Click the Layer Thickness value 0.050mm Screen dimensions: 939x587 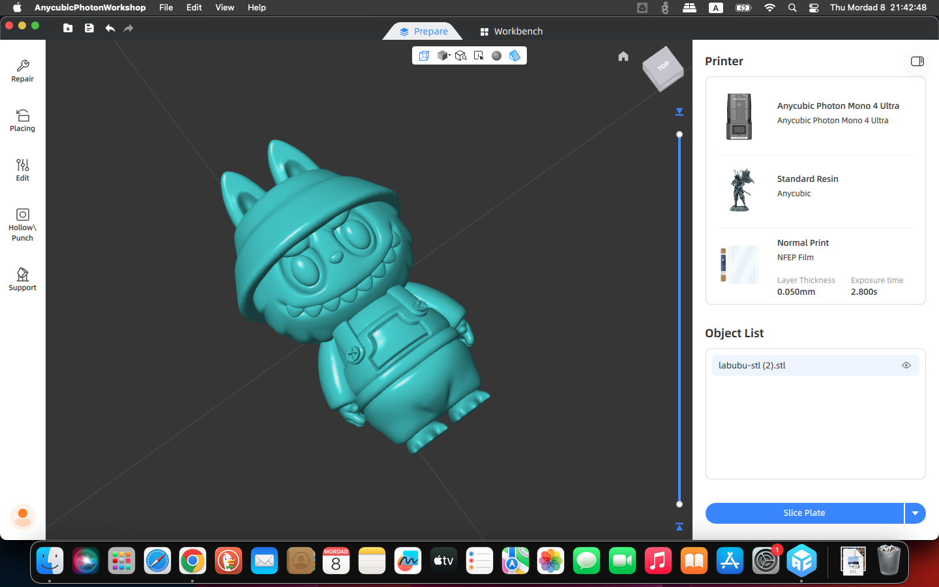[796, 292]
